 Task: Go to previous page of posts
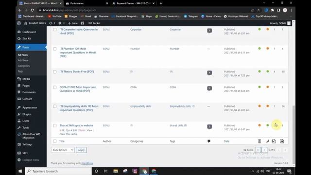pos(264,150)
